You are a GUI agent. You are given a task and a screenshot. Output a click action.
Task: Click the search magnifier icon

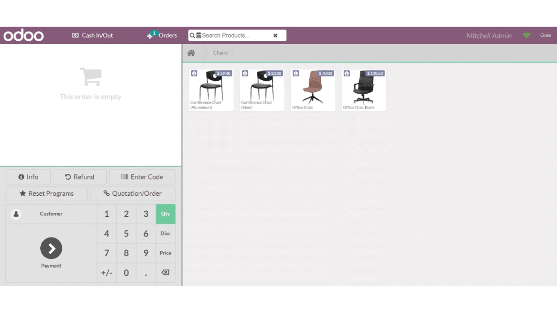(x=192, y=35)
